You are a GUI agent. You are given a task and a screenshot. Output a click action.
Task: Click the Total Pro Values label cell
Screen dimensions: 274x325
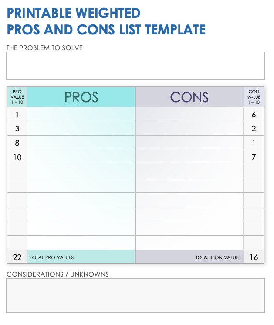pos(81,257)
